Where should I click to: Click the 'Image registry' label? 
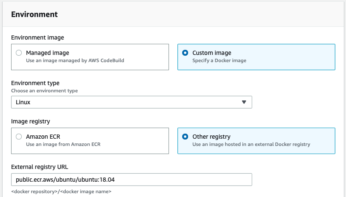tap(30, 121)
